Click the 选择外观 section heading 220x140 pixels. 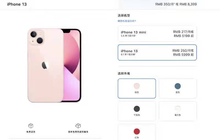coord(124,73)
